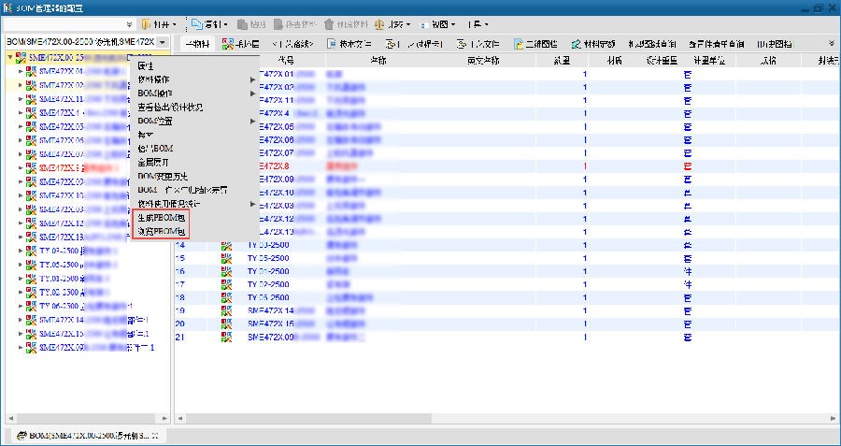Expand the SME472X.14 tree node
The image size is (841, 446).
click(x=21, y=320)
